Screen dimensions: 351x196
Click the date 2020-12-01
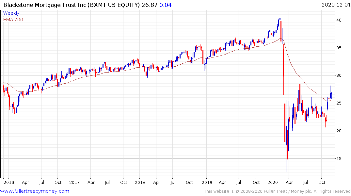pyautogui.click(x=336, y=5)
